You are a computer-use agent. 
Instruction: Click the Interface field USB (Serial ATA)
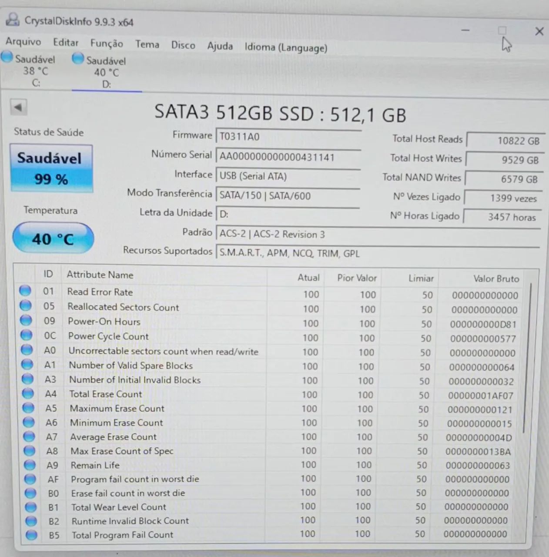coord(288,176)
